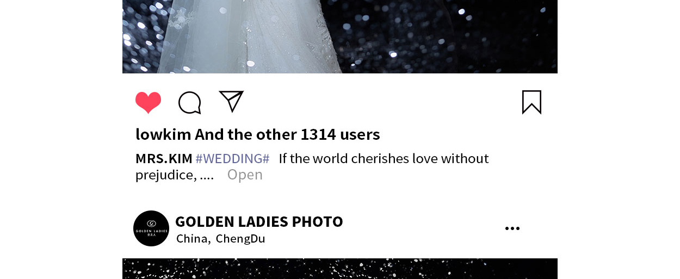
Task: Open the three-dot options menu for Golden Ladies Photo
Action: [512, 228]
